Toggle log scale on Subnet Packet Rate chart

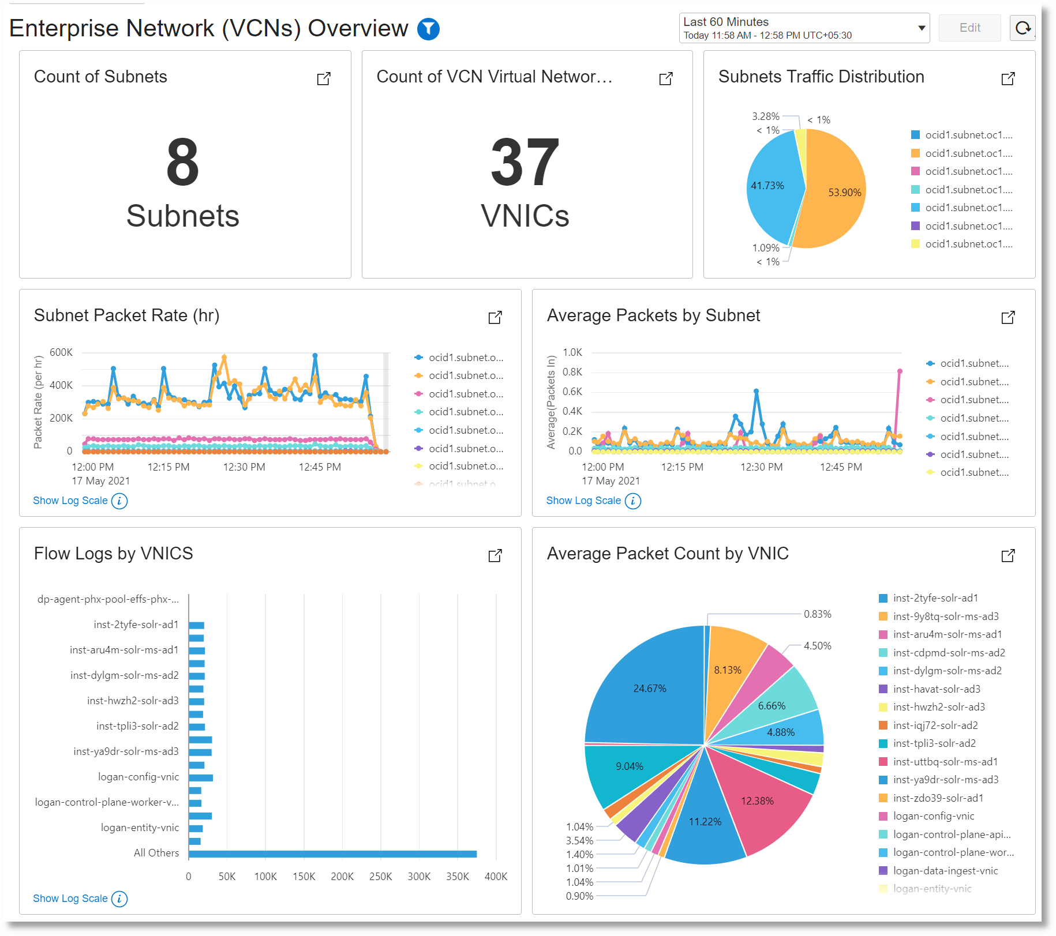[69, 501]
